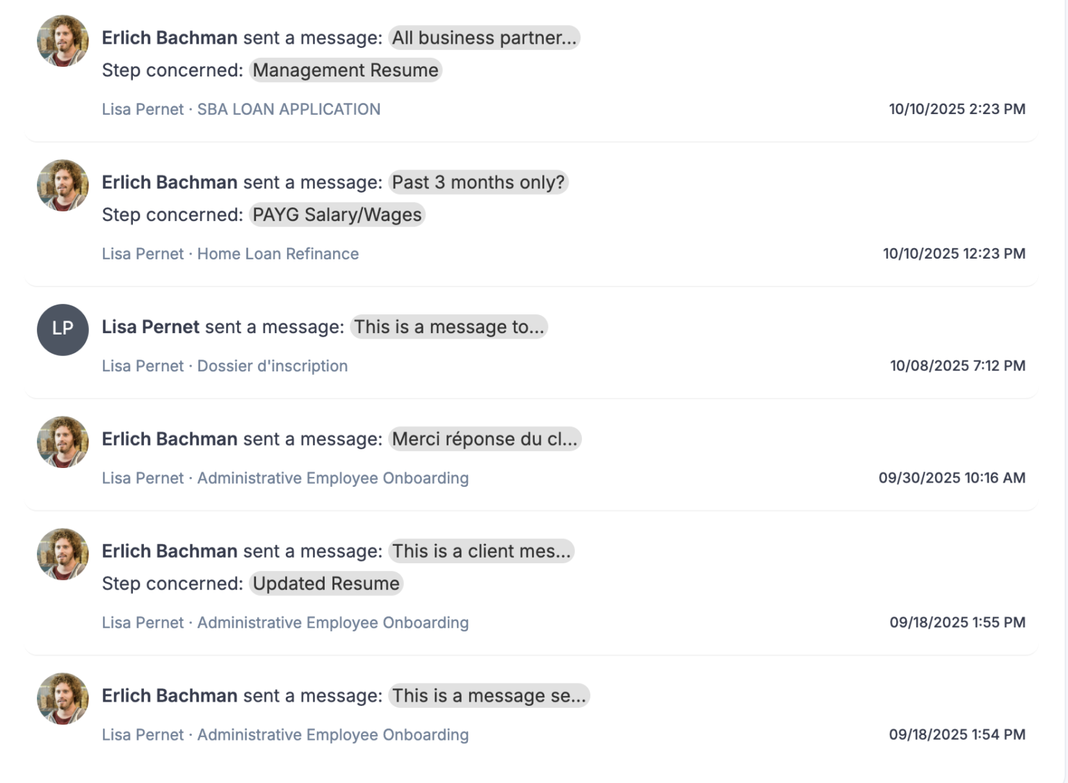Image resolution: width=1068 pixels, height=783 pixels.
Task: Click the Management Resume step chip
Action: coord(345,70)
